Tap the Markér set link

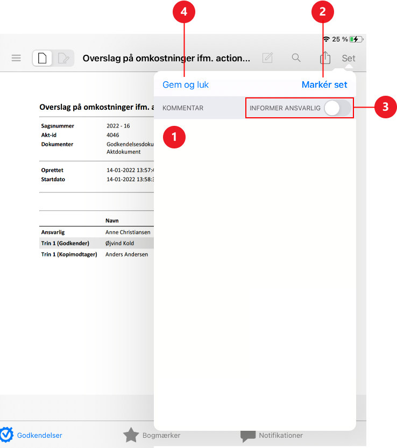coord(324,84)
